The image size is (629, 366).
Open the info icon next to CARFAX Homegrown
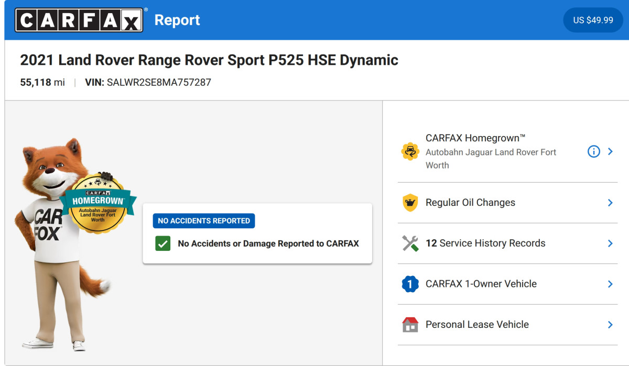593,152
